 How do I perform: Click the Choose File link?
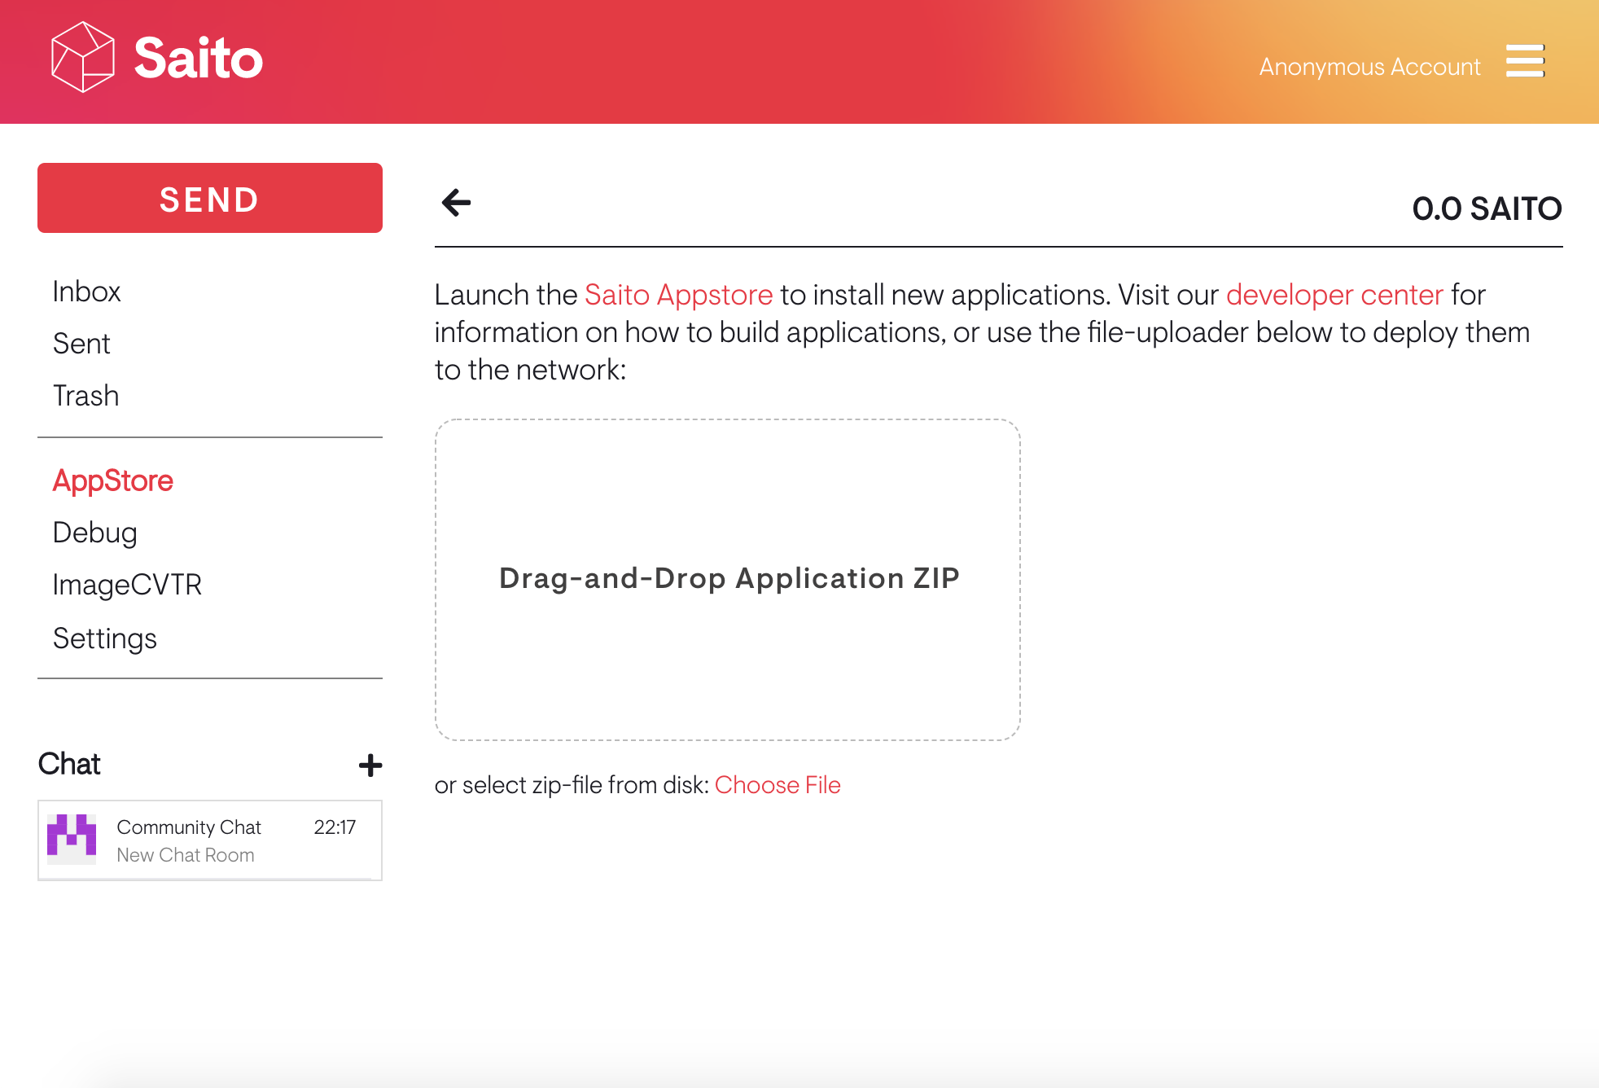tap(777, 785)
